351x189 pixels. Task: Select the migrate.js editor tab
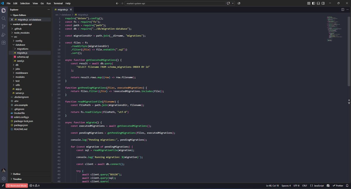(63, 10)
